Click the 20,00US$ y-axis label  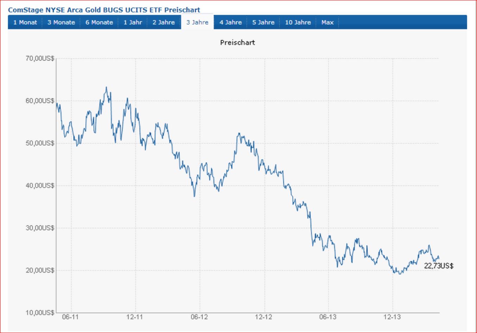pyautogui.click(x=40, y=270)
